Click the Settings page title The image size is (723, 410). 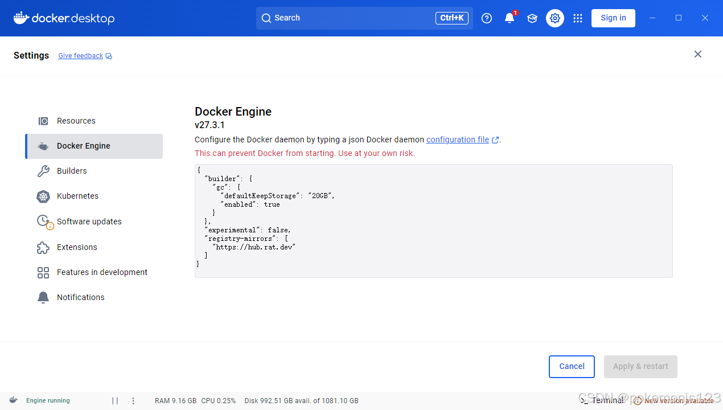(31, 56)
